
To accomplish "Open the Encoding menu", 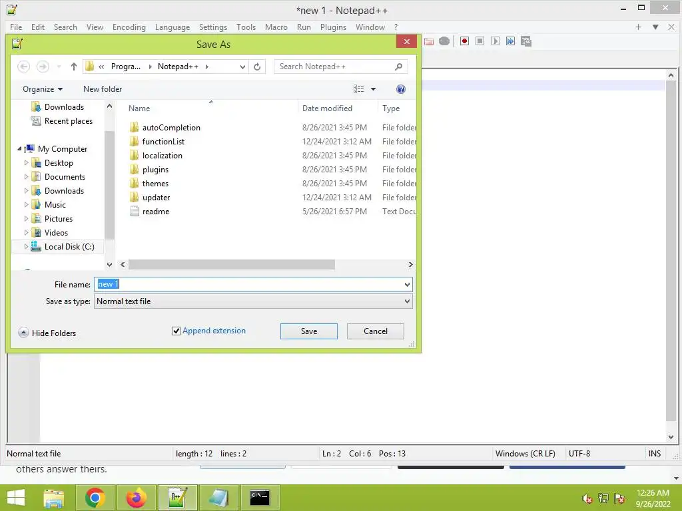I will (129, 27).
